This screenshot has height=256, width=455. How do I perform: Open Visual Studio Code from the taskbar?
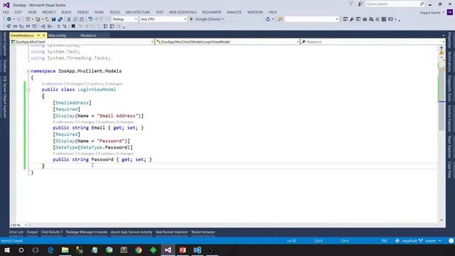pyautogui.click(x=198, y=250)
